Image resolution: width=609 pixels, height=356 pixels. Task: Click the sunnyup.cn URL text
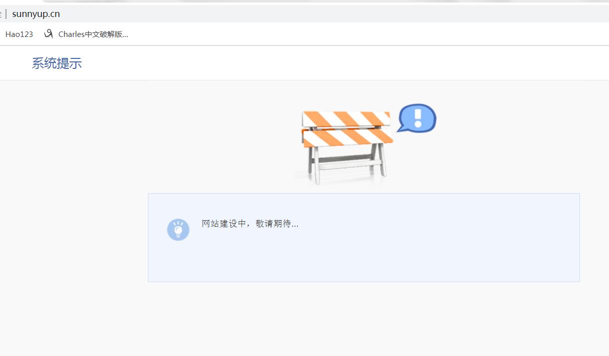point(36,14)
